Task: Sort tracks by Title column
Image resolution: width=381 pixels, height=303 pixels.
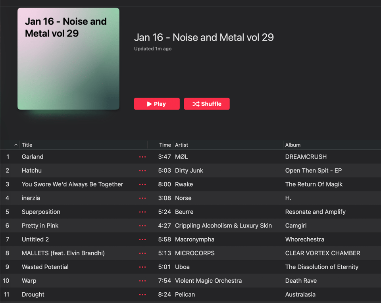Action: [27, 145]
